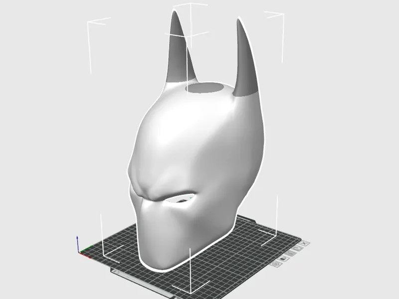Open plate settings circular icon

pos(275,264)
